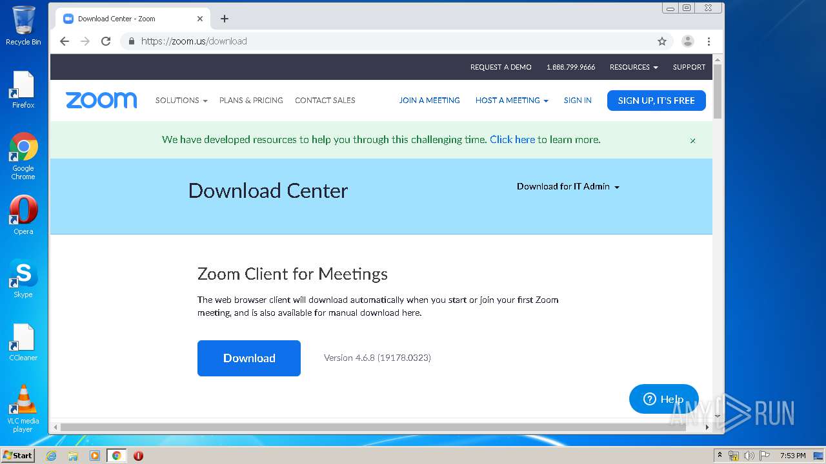The width and height of the screenshot is (826, 464).
Task: Click the scroll-down arrow of vertical scrollbar
Action: click(717, 417)
